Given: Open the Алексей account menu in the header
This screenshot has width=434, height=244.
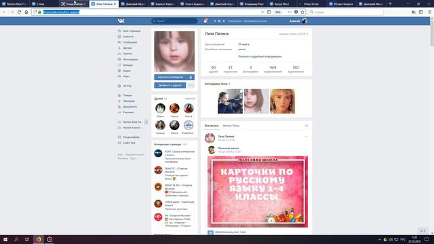Looking at the screenshot, I should 300,21.
